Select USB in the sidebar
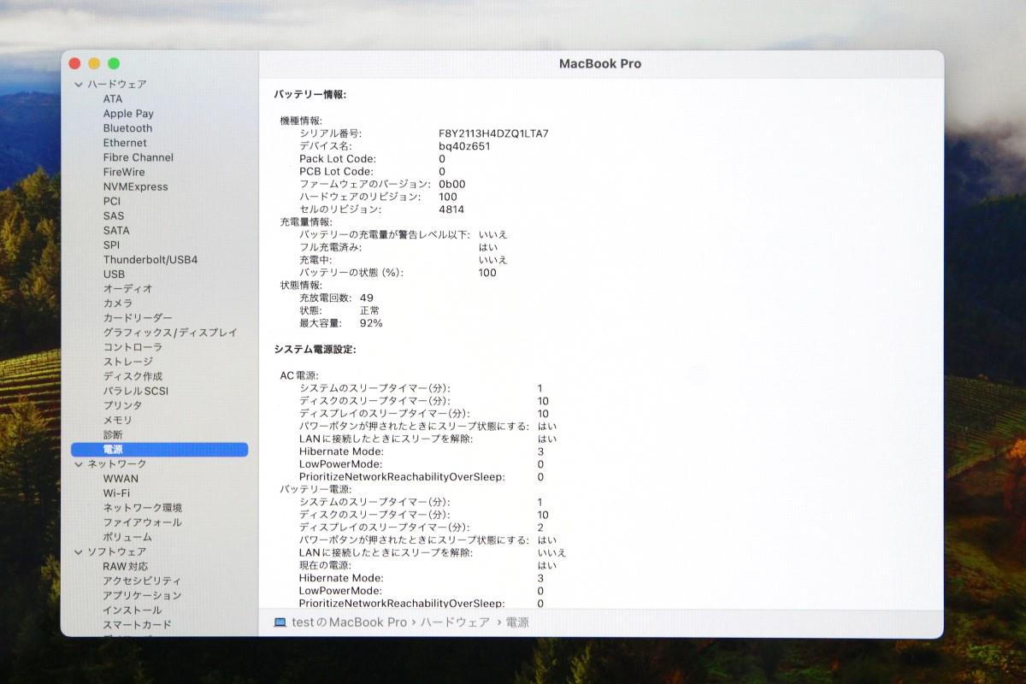Screen dimensions: 1026x684 [114, 274]
